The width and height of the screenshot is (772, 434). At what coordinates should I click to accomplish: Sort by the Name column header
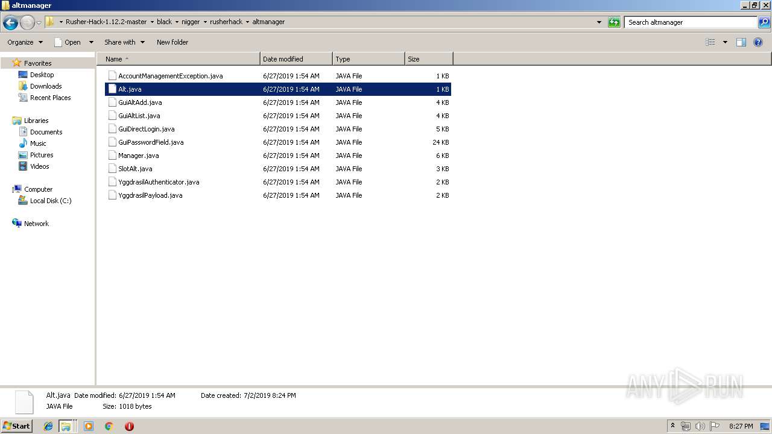[179, 59]
